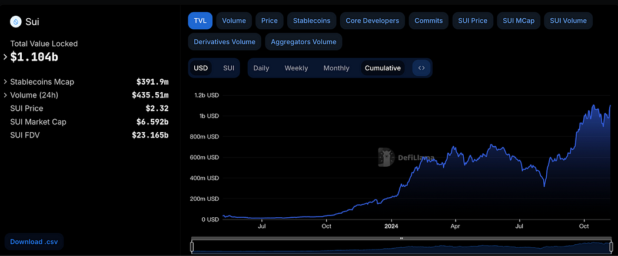
Task: Download the .csv data file
Action: point(34,241)
